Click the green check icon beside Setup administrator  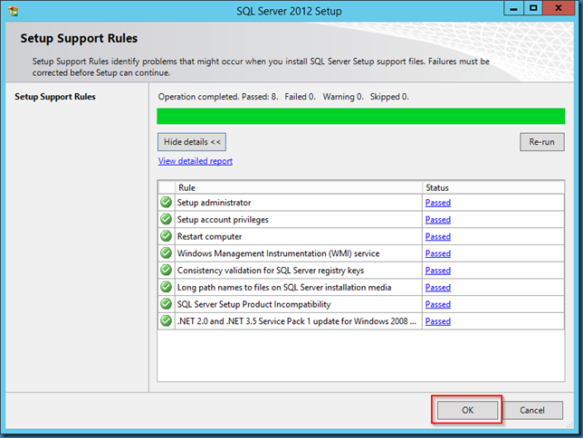tap(166, 203)
